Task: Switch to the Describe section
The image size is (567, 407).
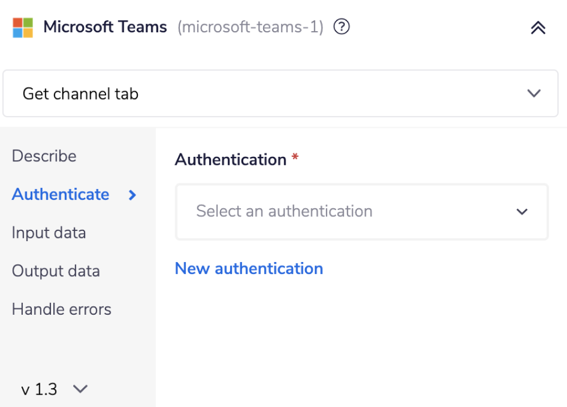Action: [44, 156]
